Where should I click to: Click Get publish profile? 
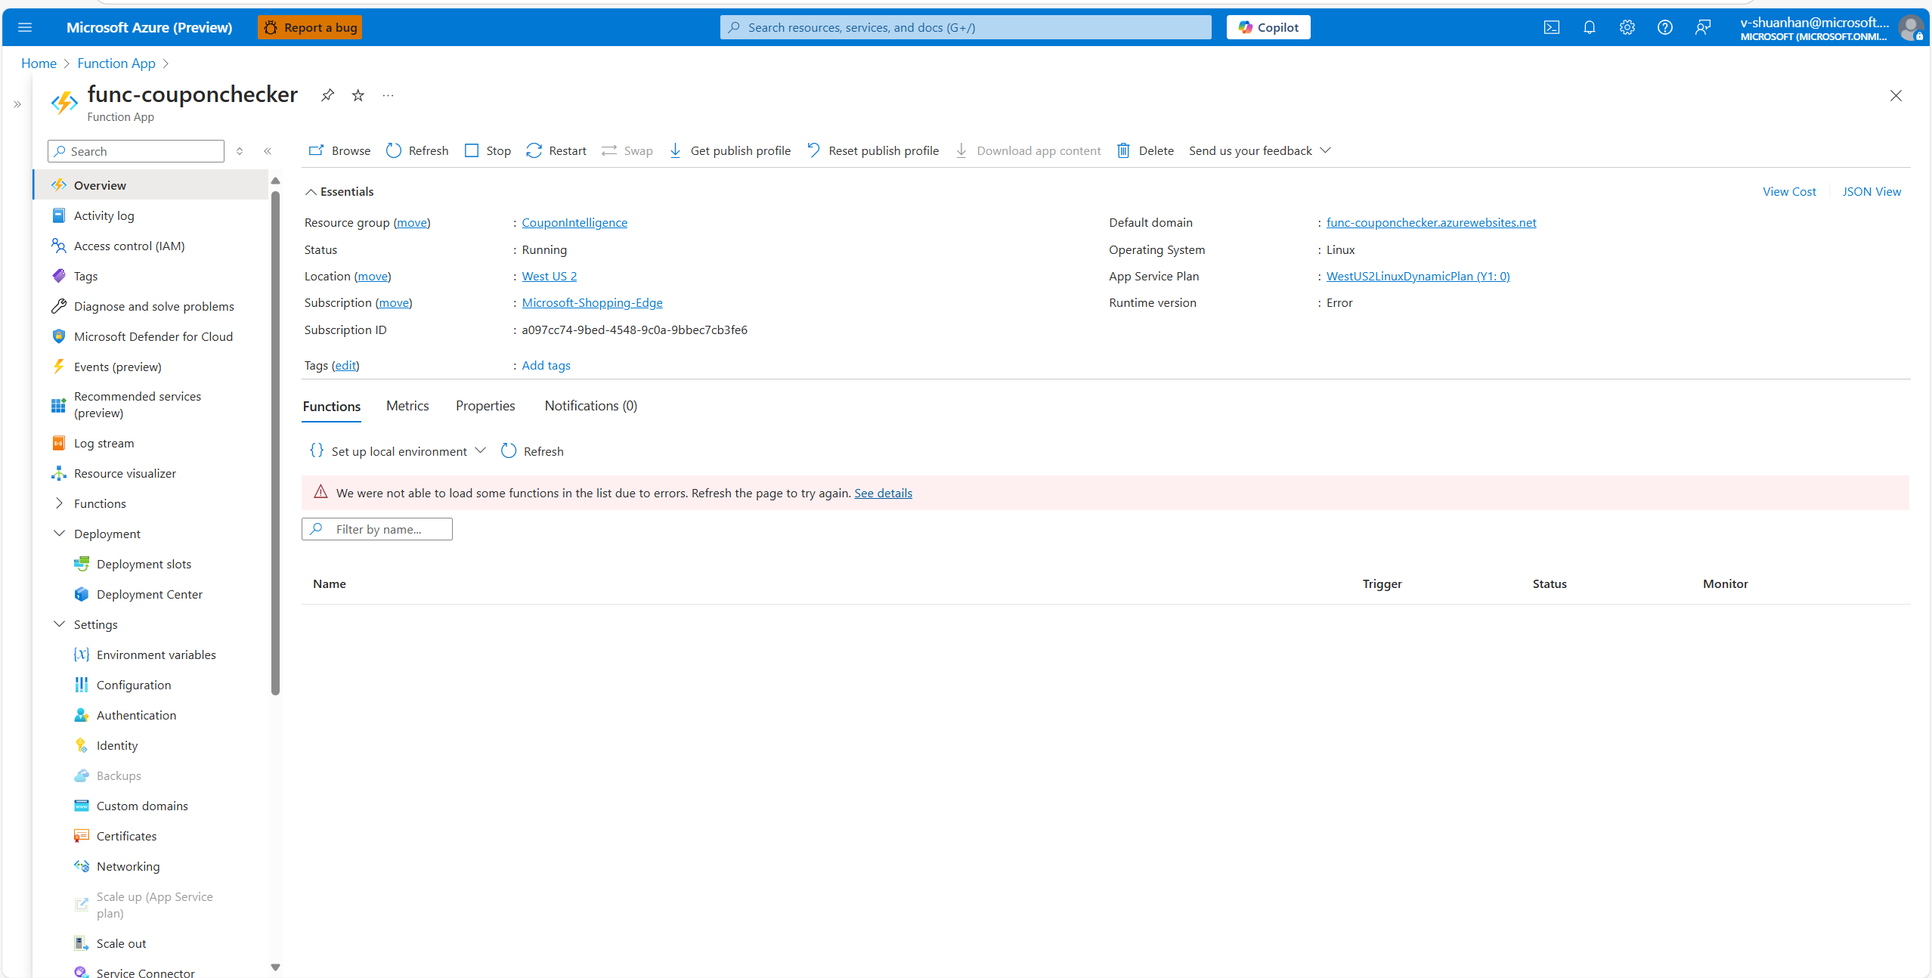pos(730,150)
